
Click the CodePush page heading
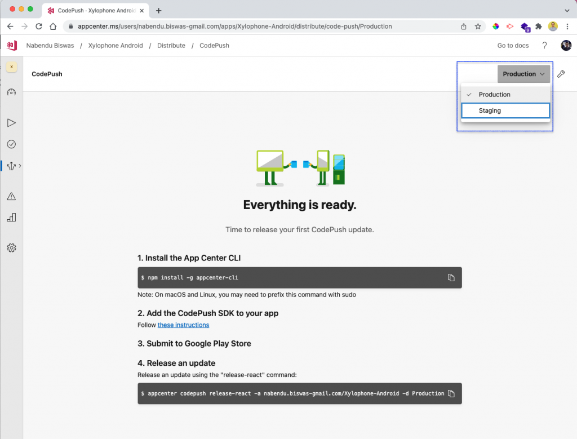(x=47, y=74)
